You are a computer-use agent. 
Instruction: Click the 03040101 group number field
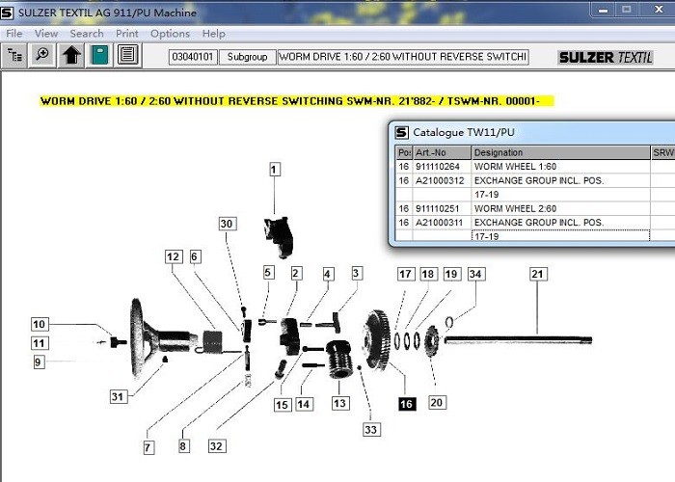click(193, 57)
